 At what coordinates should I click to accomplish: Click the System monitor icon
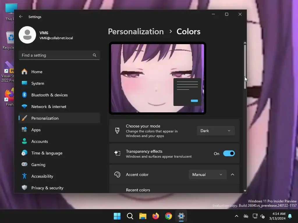(24, 83)
